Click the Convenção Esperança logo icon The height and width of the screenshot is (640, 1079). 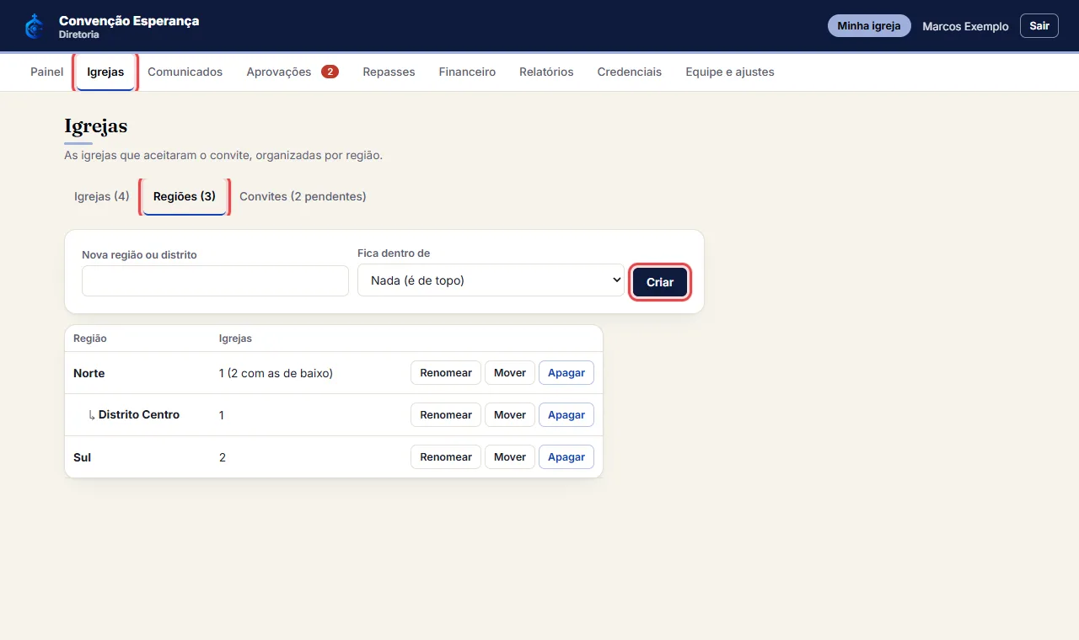pos(34,26)
